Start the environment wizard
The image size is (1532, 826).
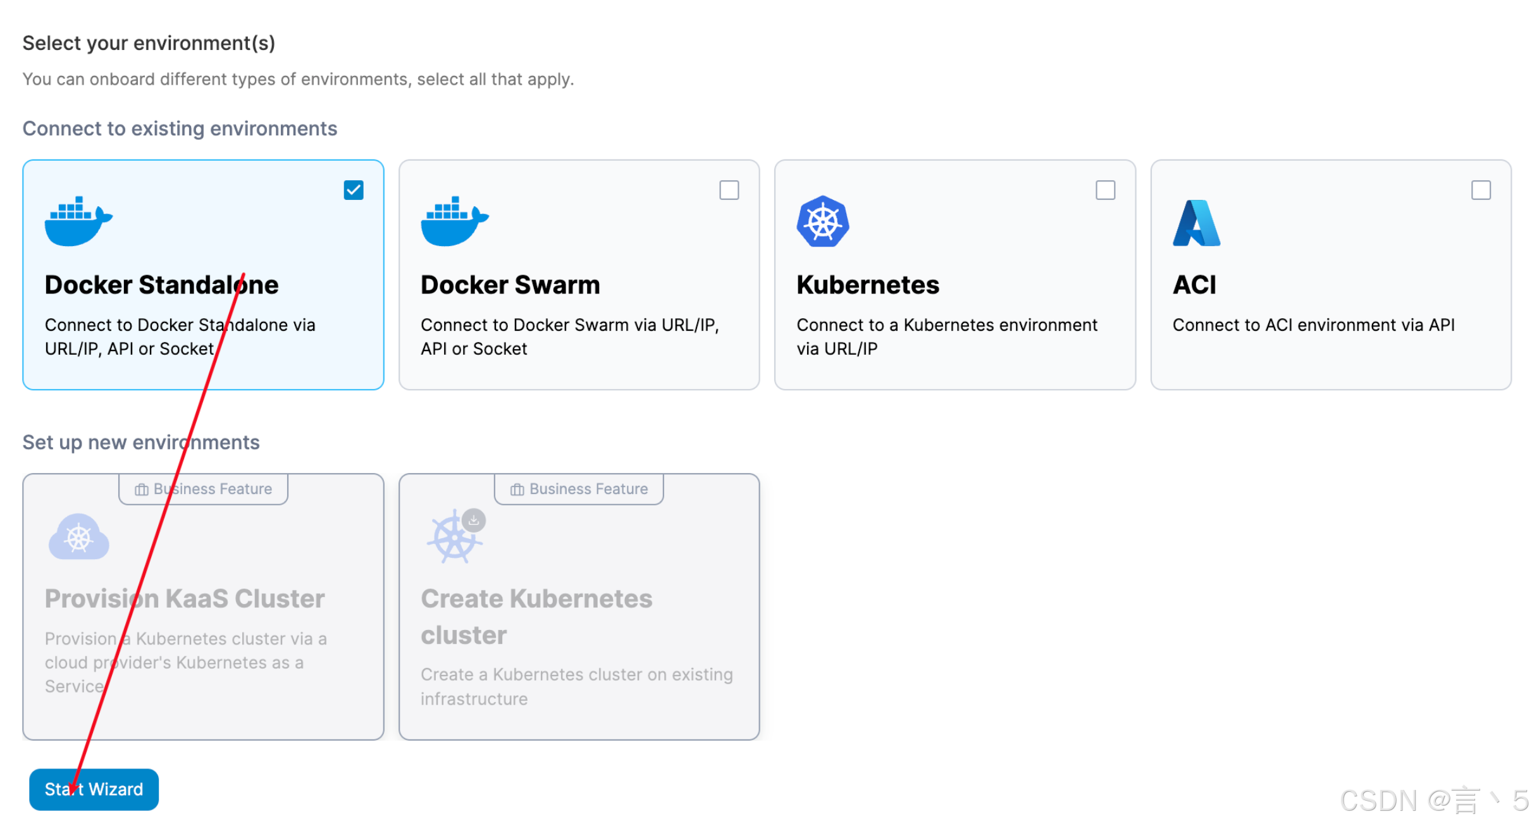(x=94, y=789)
